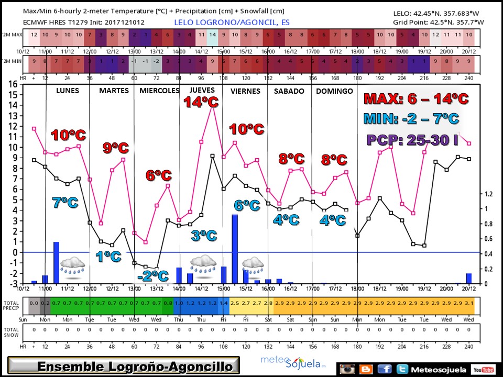
Task: Select the MIERCOLES day label
Action: (x=159, y=91)
